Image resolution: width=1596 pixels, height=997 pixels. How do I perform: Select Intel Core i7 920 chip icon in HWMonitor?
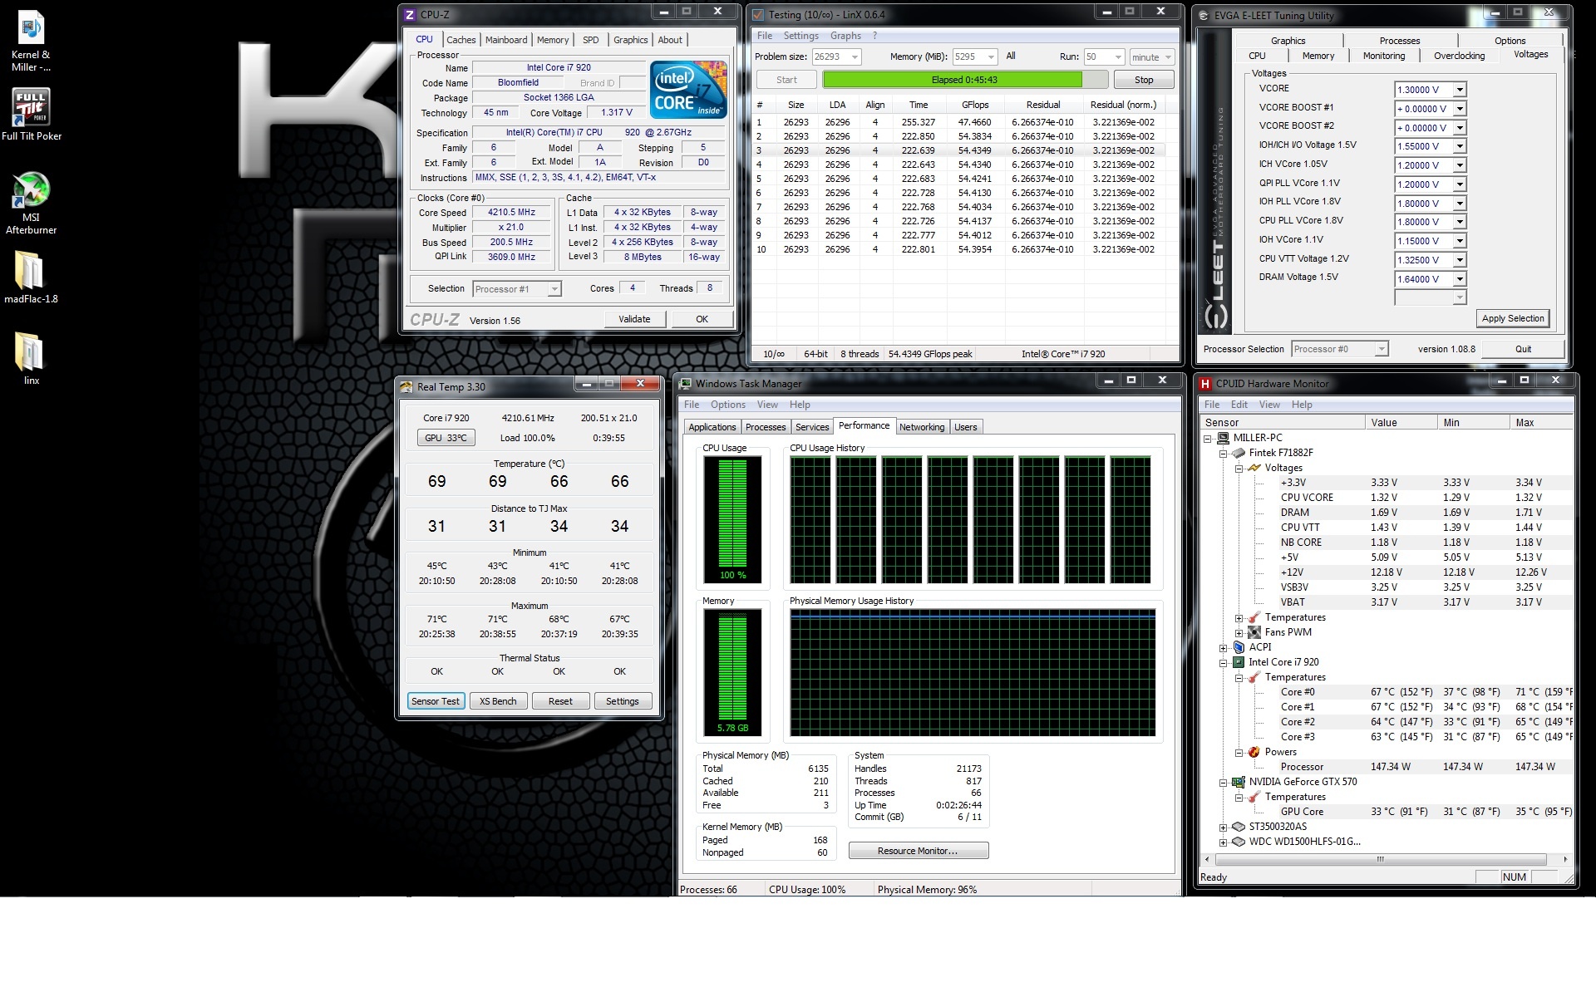[x=1239, y=662]
